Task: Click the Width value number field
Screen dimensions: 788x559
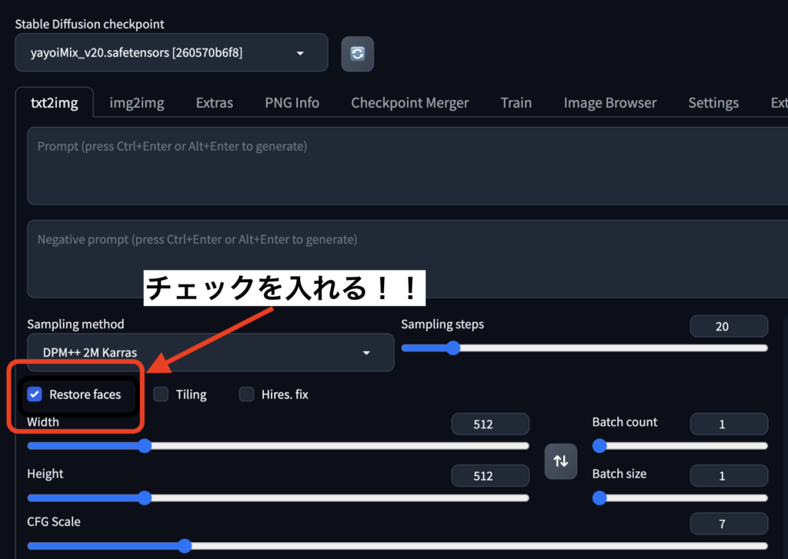Action: coord(489,424)
